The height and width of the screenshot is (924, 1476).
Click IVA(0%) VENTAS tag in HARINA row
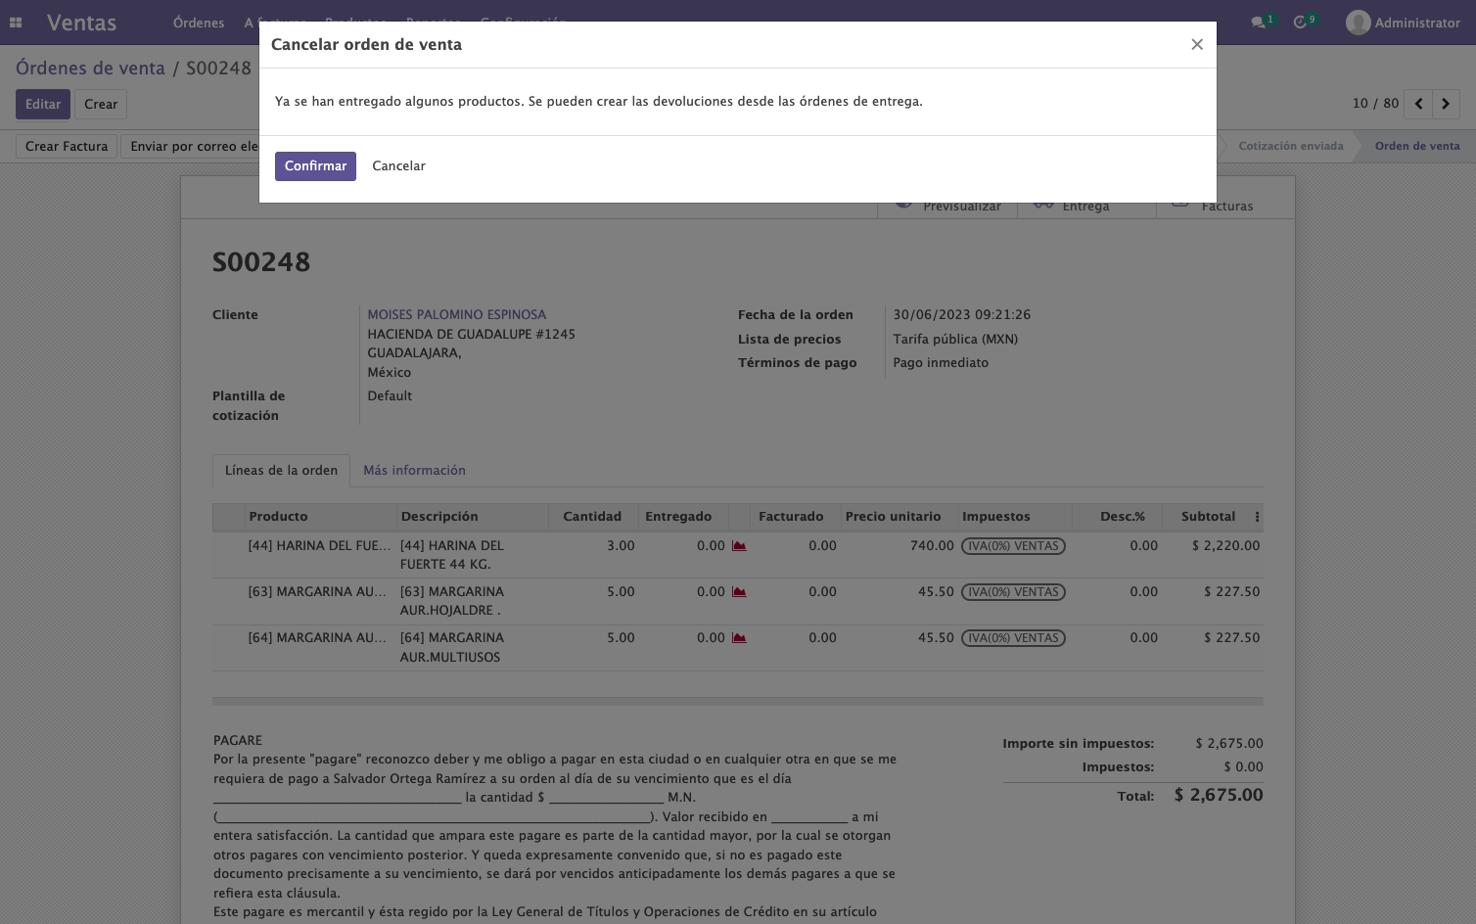[1013, 546]
